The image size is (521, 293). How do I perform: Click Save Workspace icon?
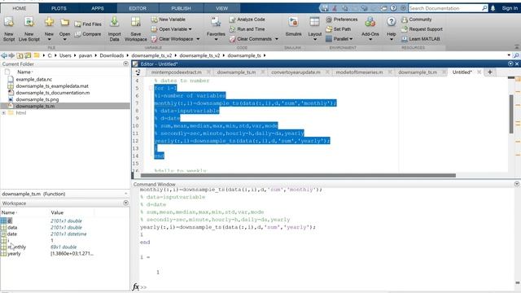point(136,22)
